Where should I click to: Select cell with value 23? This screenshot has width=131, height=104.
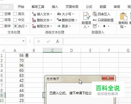(x=15, y=100)
